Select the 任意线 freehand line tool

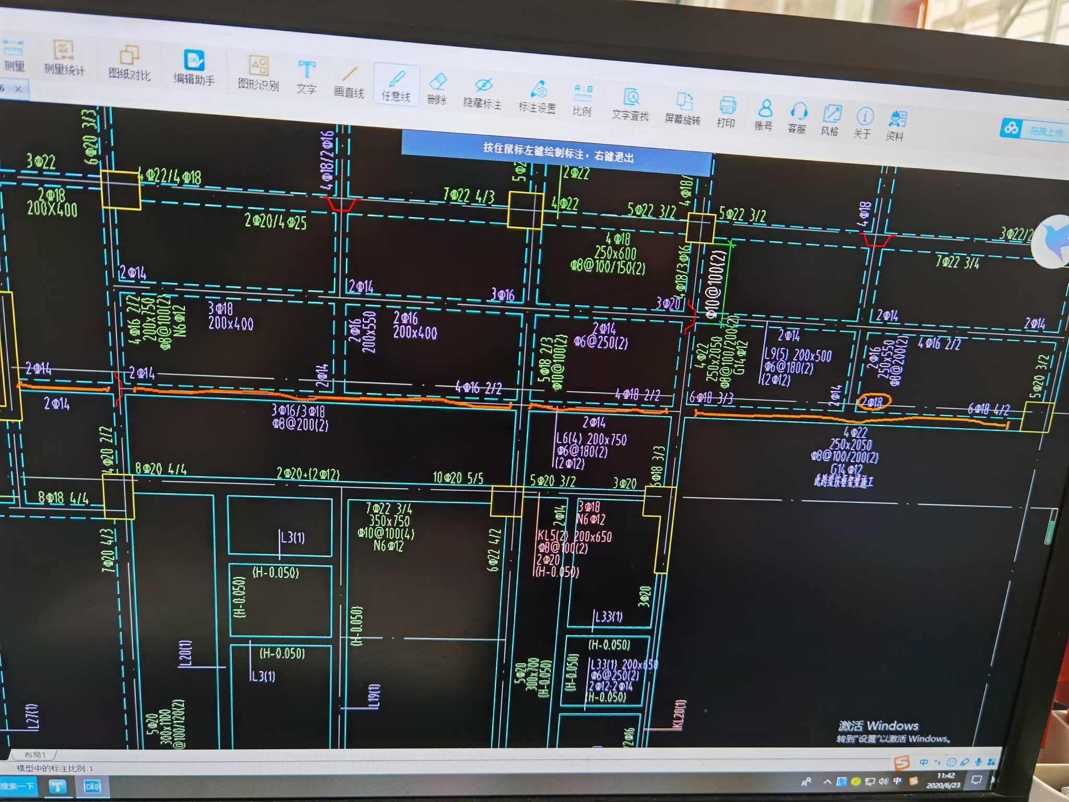[x=396, y=86]
